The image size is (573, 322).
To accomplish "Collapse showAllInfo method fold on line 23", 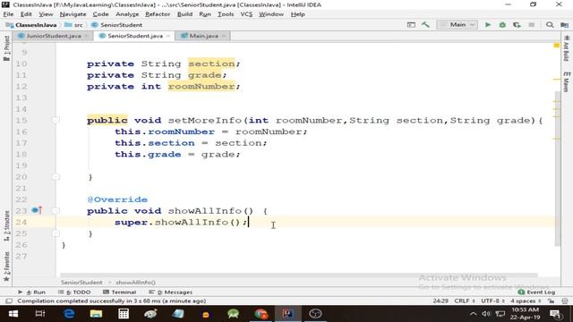I will click(56, 211).
